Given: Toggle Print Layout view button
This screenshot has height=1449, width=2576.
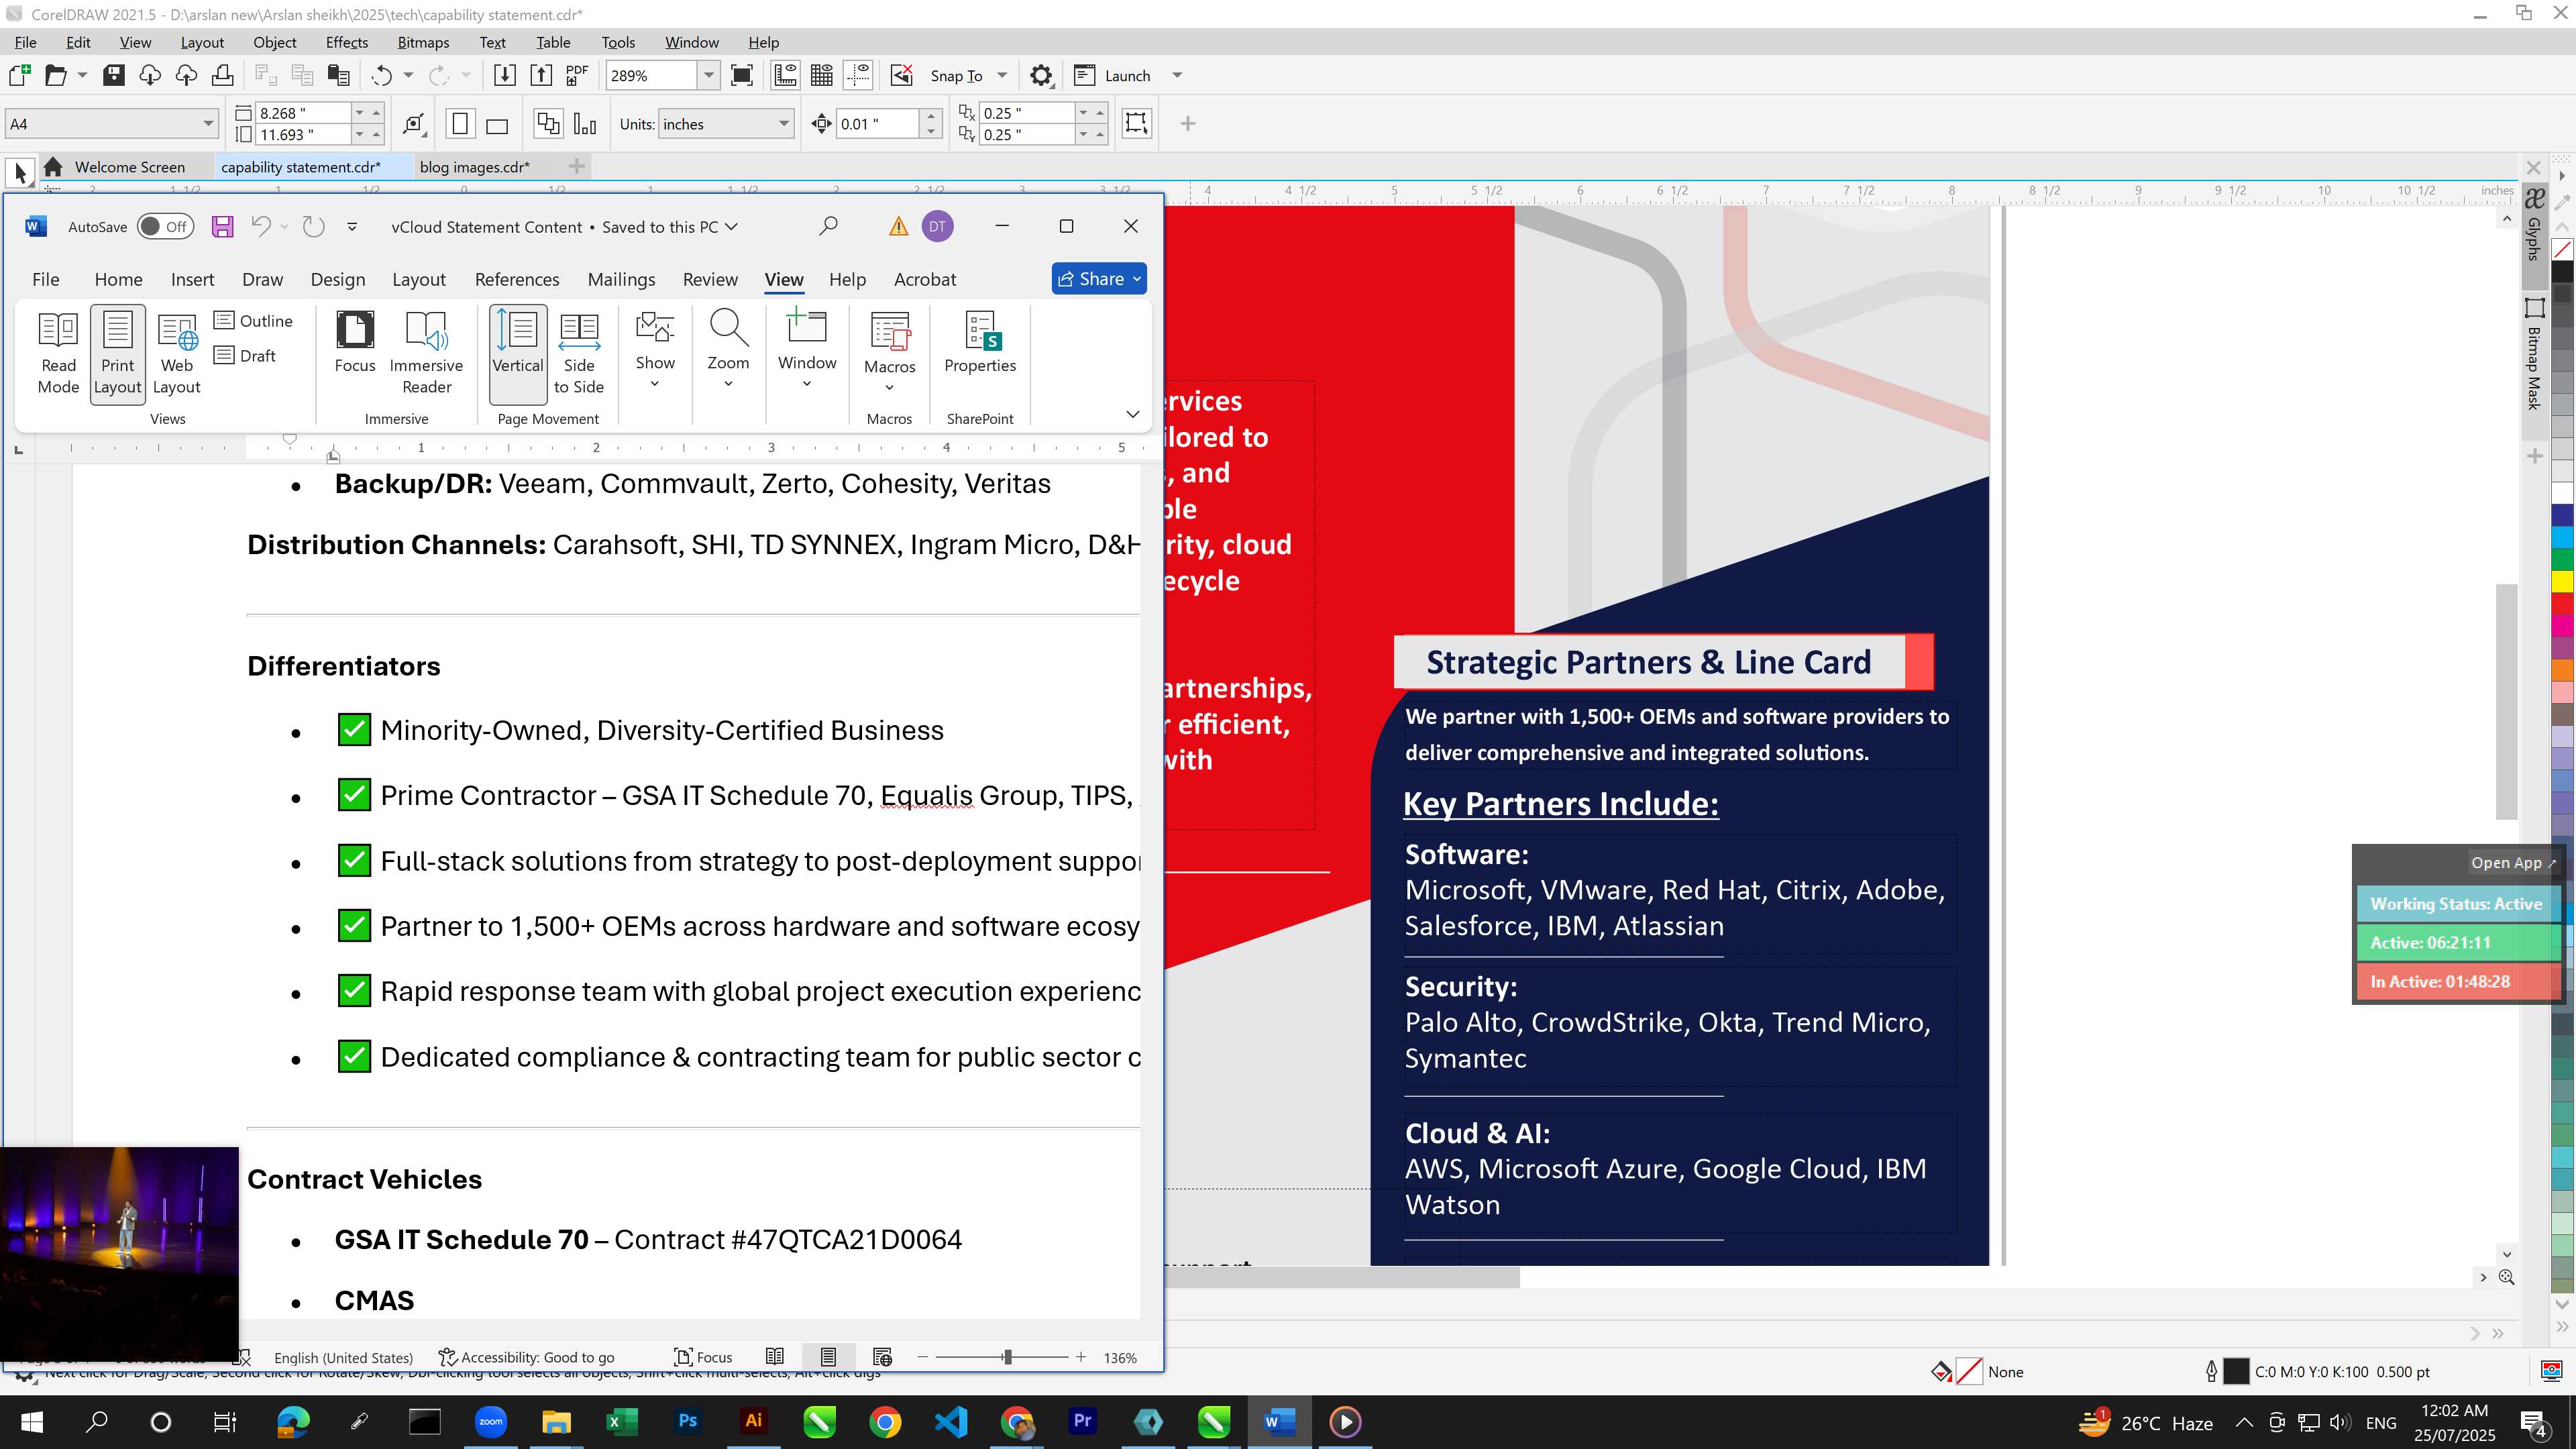Looking at the screenshot, I should coord(118,353).
